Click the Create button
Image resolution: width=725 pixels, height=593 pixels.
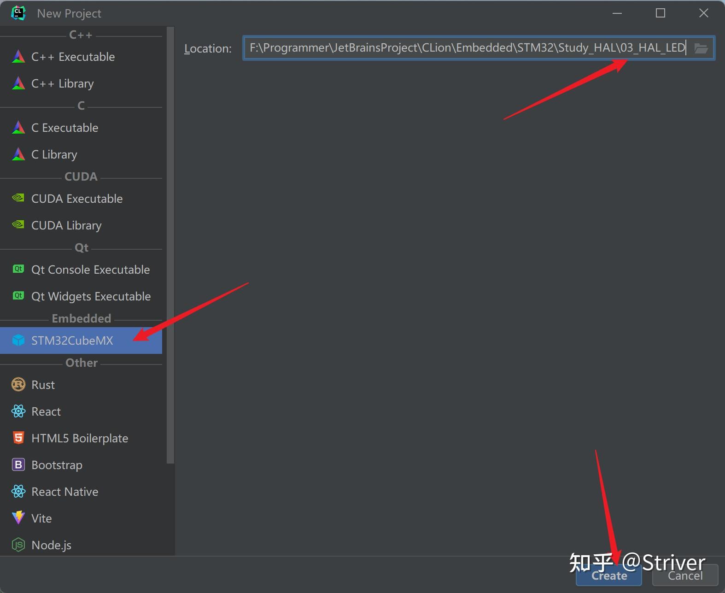pos(609,575)
